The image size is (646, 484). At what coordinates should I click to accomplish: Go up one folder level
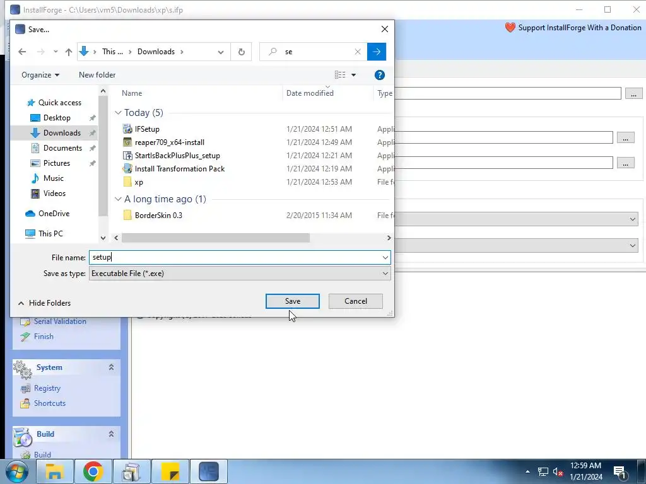point(68,52)
